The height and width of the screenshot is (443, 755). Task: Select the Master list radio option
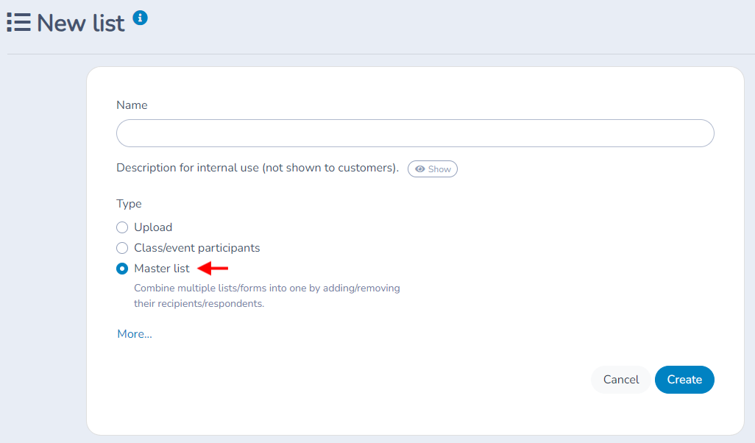click(122, 269)
